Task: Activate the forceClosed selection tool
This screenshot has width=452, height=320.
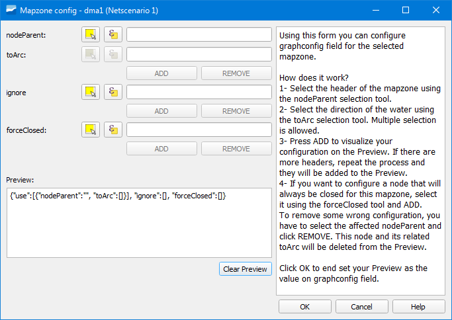Action: pyautogui.click(x=91, y=130)
